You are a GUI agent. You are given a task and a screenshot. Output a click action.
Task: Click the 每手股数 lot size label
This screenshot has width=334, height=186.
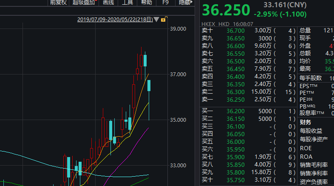311,78
